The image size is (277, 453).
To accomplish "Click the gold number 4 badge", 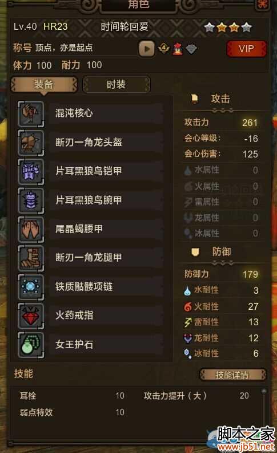I will 164,48.
